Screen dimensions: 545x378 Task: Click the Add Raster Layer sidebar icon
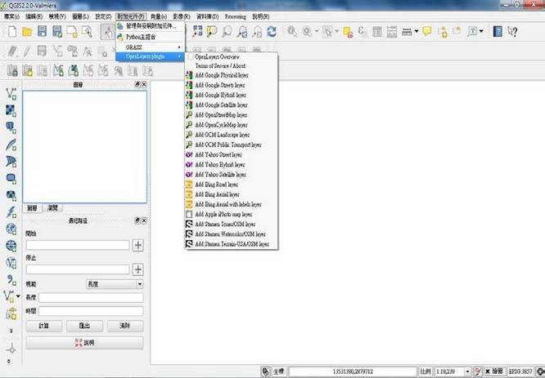point(11,111)
